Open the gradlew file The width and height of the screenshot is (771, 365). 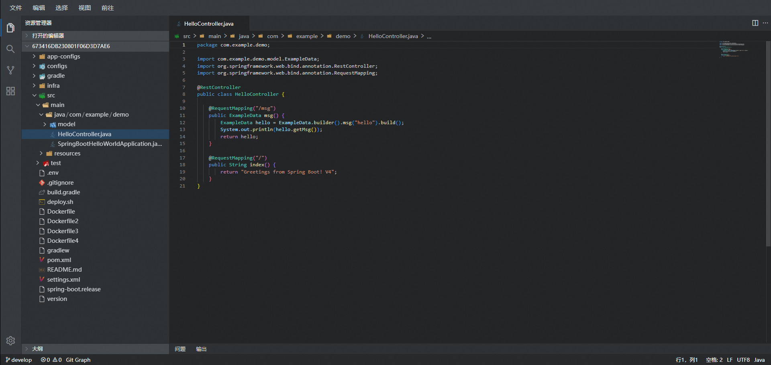(x=95, y=250)
